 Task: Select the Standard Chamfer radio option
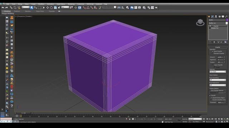coord(212,53)
